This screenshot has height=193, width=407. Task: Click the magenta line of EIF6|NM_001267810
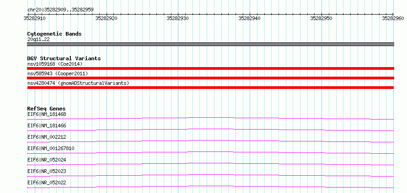click(210, 152)
